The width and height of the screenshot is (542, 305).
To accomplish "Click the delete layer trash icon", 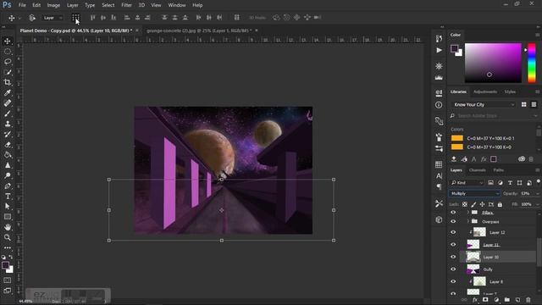I will (x=528, y=300).
